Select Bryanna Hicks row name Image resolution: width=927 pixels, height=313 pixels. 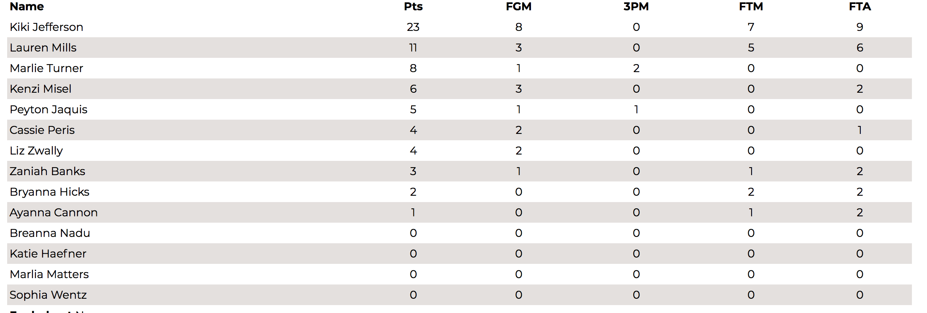tap(50, 192)
